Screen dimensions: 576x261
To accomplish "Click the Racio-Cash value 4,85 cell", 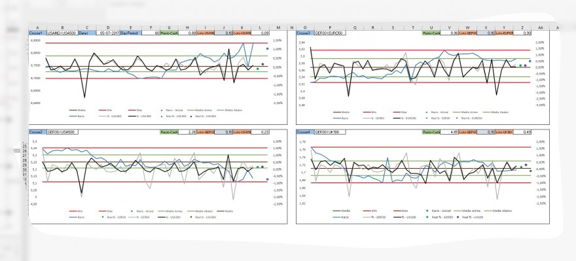I will 449,132.
